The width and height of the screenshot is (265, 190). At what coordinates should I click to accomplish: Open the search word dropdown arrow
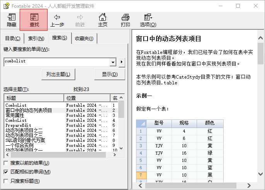(113, 62)
